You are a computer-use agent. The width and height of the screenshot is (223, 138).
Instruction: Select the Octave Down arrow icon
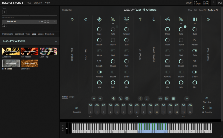click(154, 19)
